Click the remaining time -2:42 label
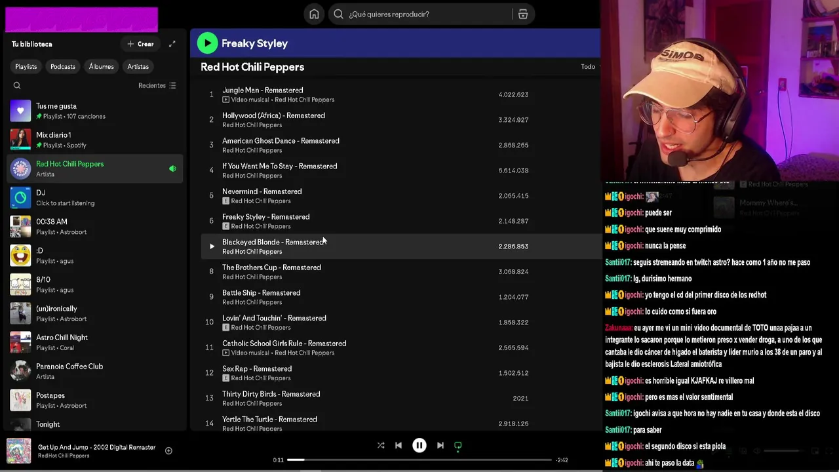Screen dimensions: 839x472 [x=562, y=460]
